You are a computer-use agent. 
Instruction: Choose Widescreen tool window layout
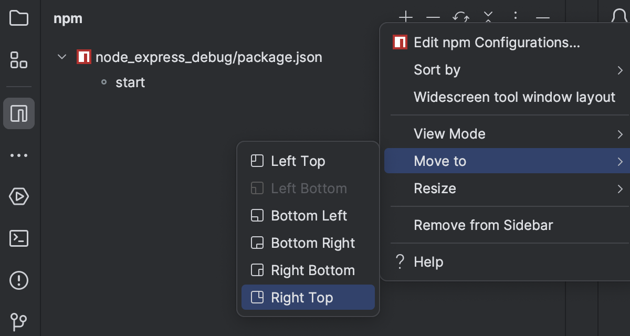(514, 97)
